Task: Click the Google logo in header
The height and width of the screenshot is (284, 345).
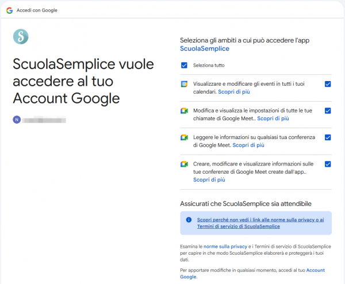Action: [10, 10]
